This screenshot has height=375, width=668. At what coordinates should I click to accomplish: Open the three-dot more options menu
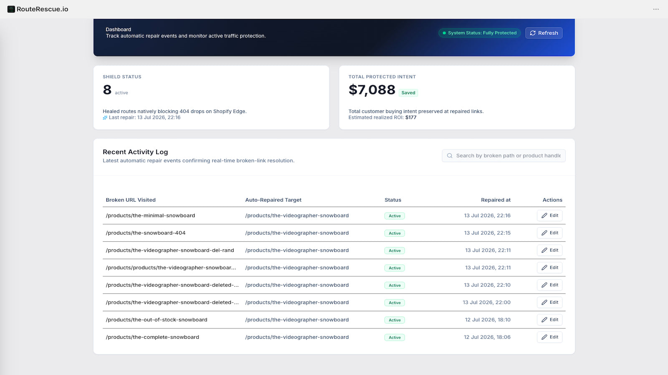pyautogui.click(x=656, y=9)
